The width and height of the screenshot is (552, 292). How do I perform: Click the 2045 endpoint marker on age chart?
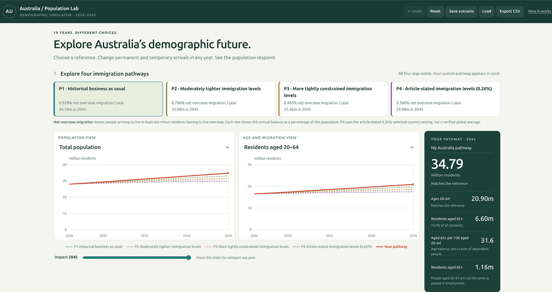[413, 184]
